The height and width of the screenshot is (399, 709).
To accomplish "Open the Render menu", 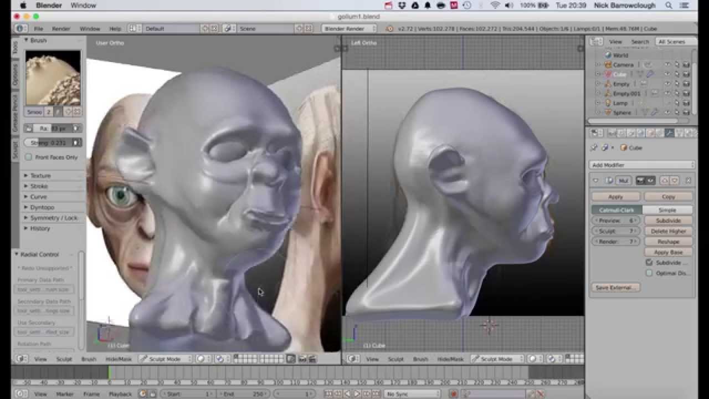I will coord(61,28).
